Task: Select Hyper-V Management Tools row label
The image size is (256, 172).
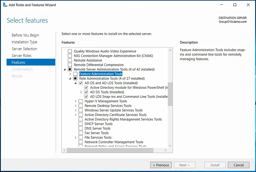Action: [x=106, y=101]
